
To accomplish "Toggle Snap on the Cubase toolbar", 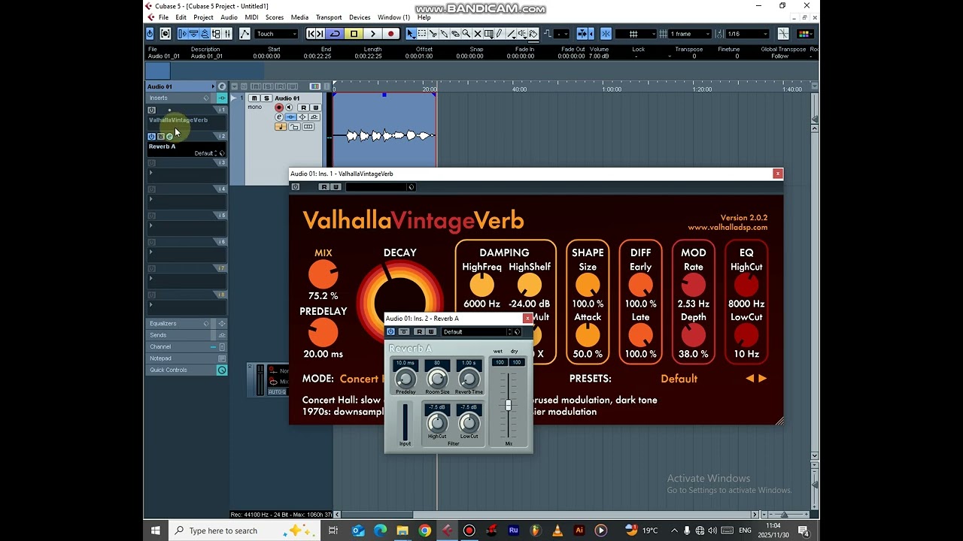I will [606, 34].
